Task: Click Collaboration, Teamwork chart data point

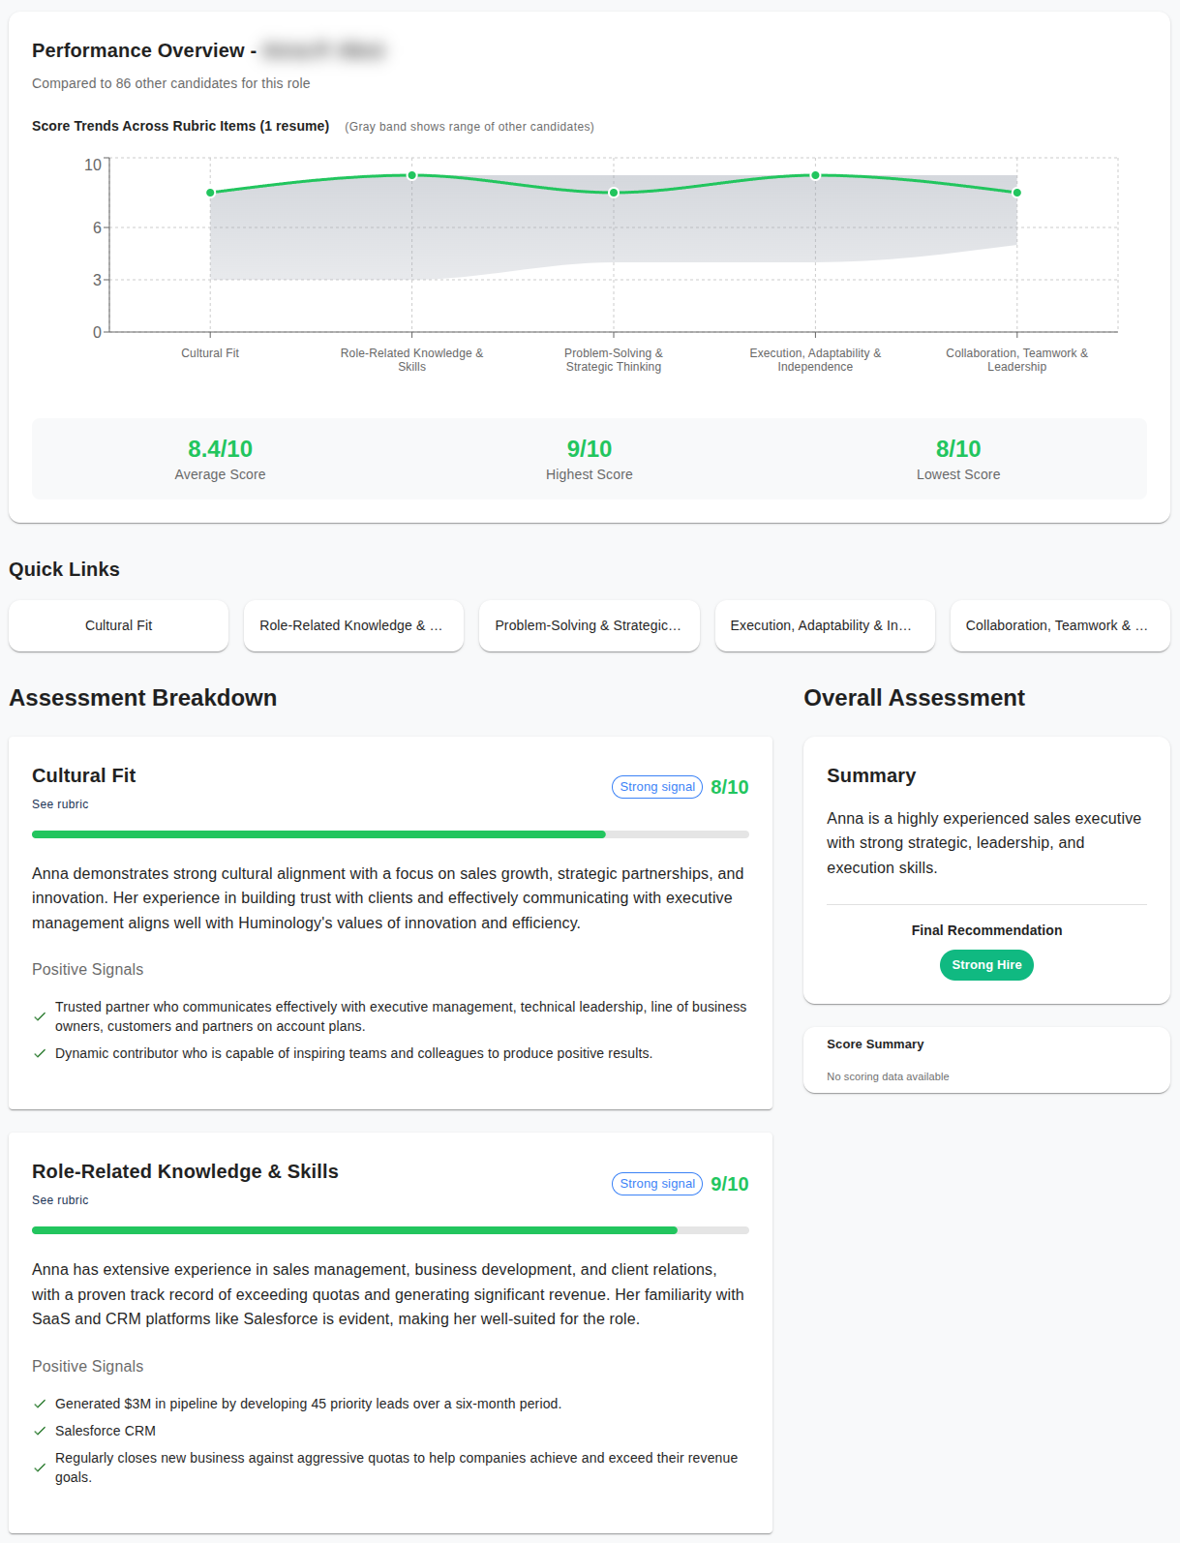Action: pyautogui.click(x=1016, y=193)
